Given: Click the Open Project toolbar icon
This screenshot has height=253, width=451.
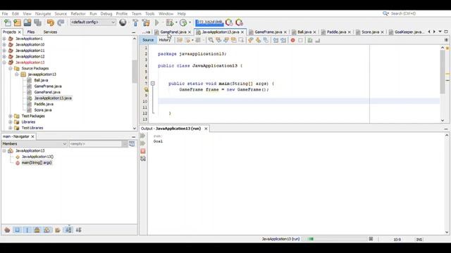Looking at the screenshot, I should (27, 22).
